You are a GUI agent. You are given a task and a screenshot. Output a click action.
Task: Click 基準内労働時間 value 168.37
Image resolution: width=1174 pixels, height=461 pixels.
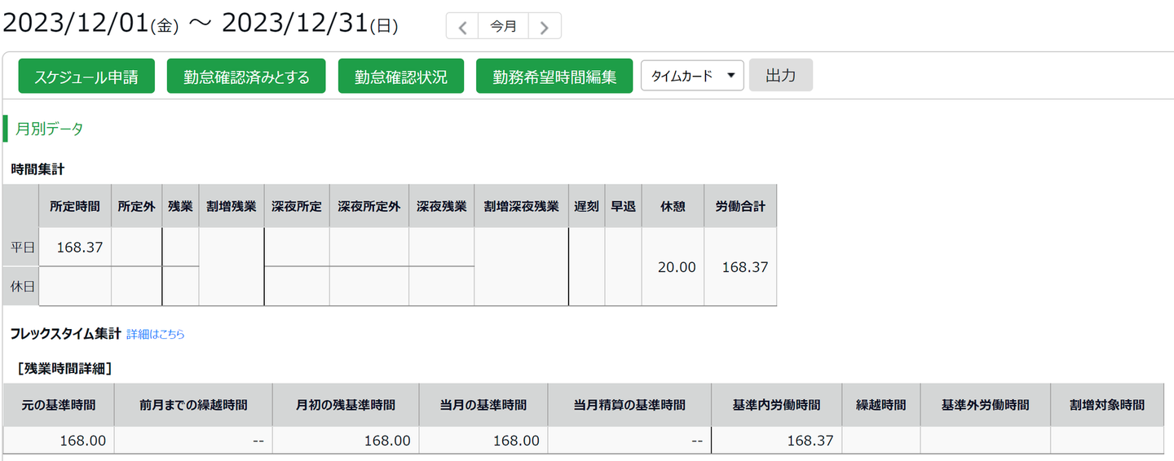(x=810, y=441)
